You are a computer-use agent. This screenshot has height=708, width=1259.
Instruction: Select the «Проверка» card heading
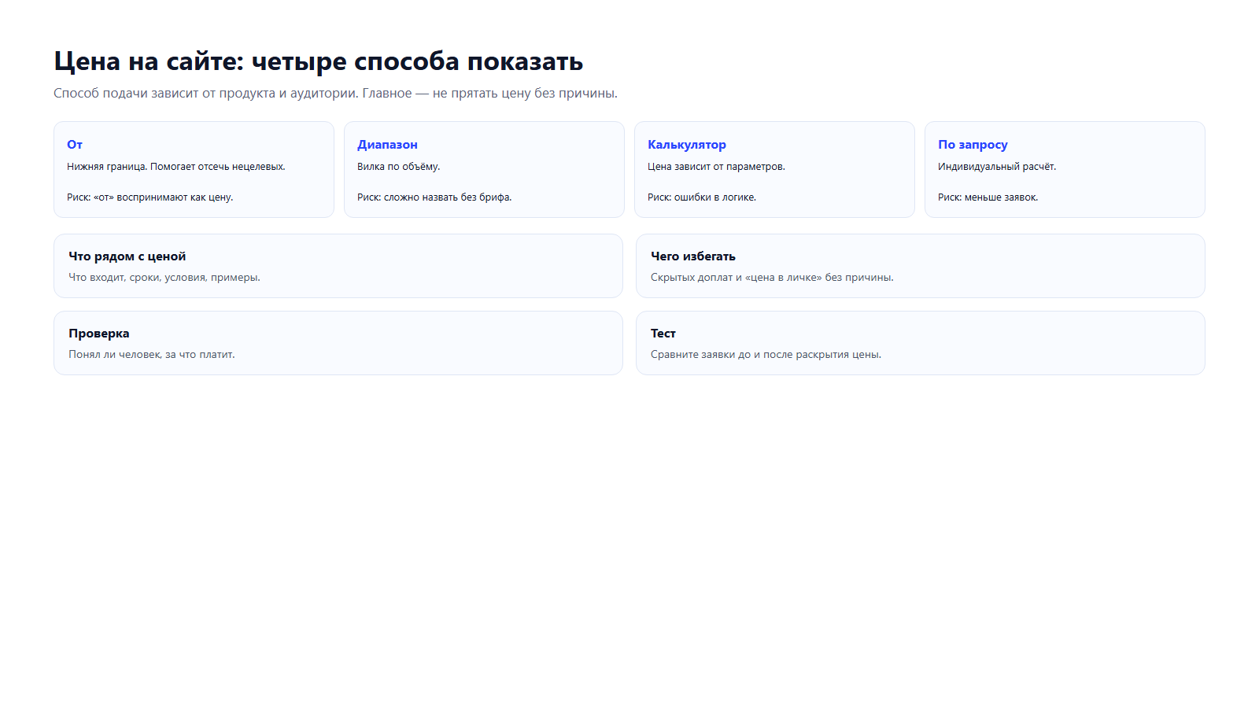point(99,334)
